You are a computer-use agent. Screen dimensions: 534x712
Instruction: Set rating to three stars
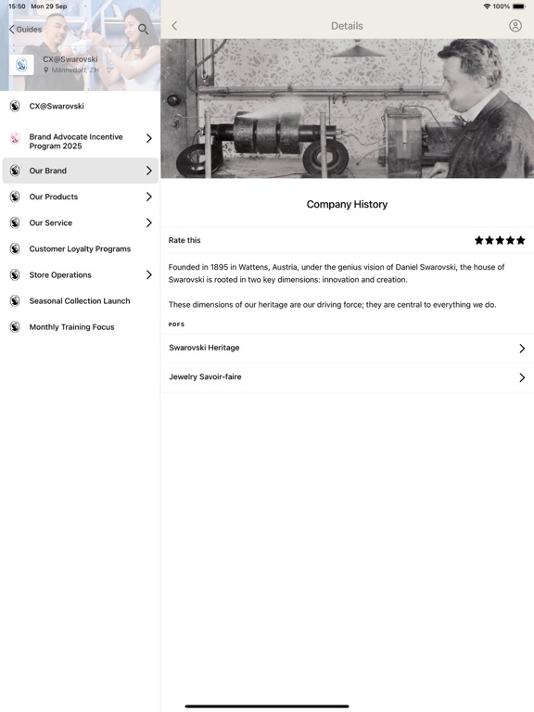pos(500,240)
